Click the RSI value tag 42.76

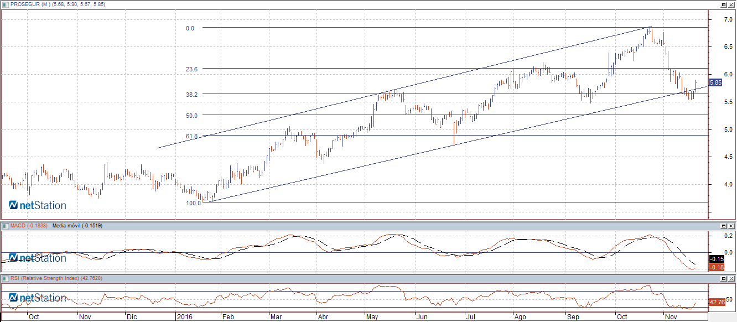point(717,302)
